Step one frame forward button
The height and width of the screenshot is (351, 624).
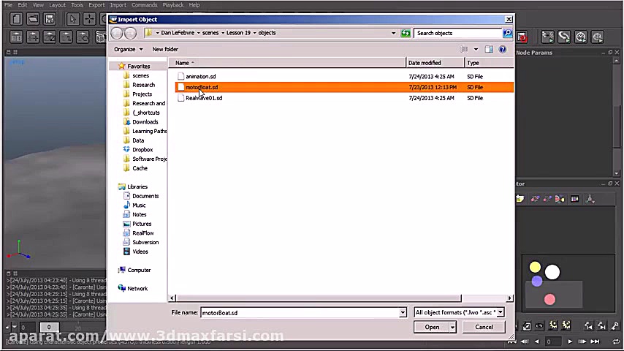point(582,341)
